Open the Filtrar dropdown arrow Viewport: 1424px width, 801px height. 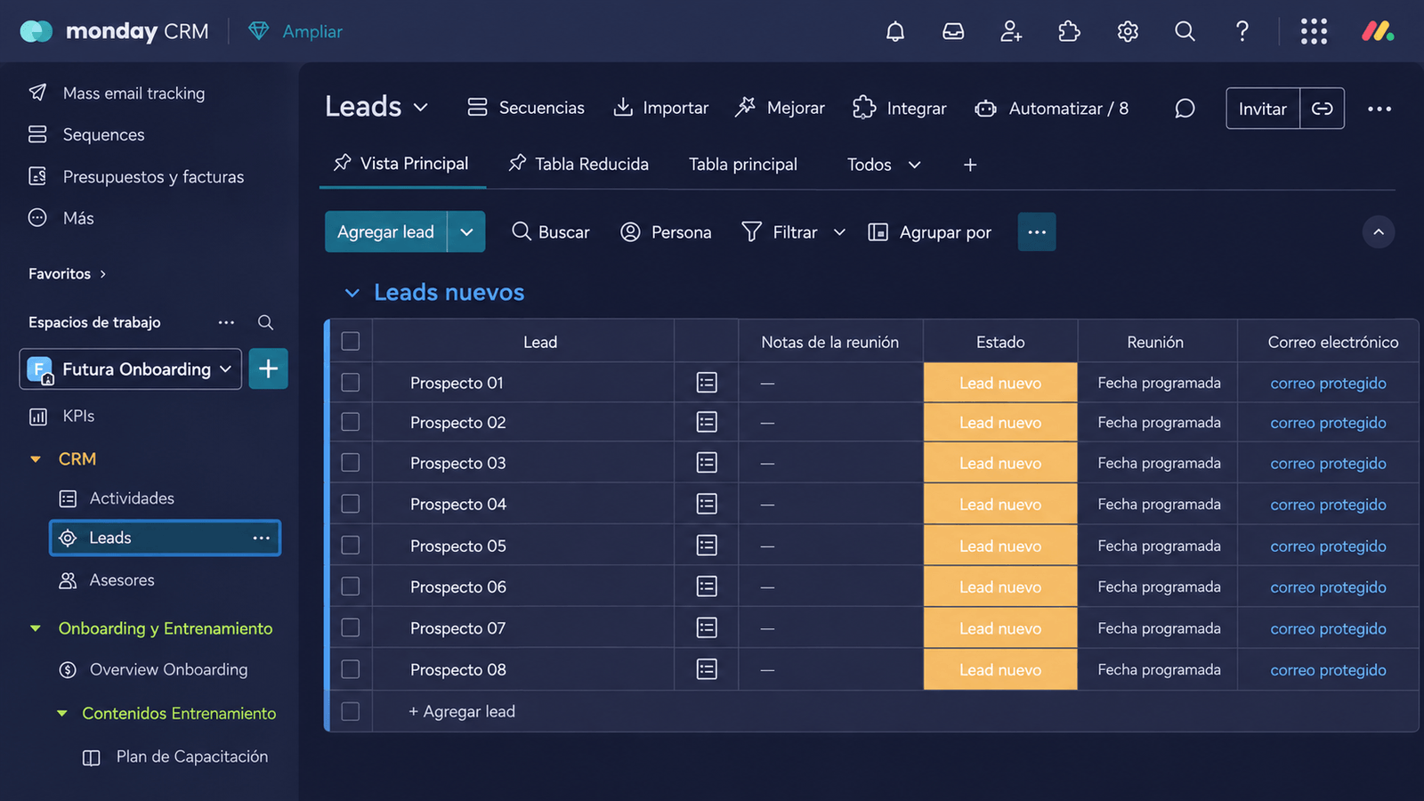(x=839, y=232)
